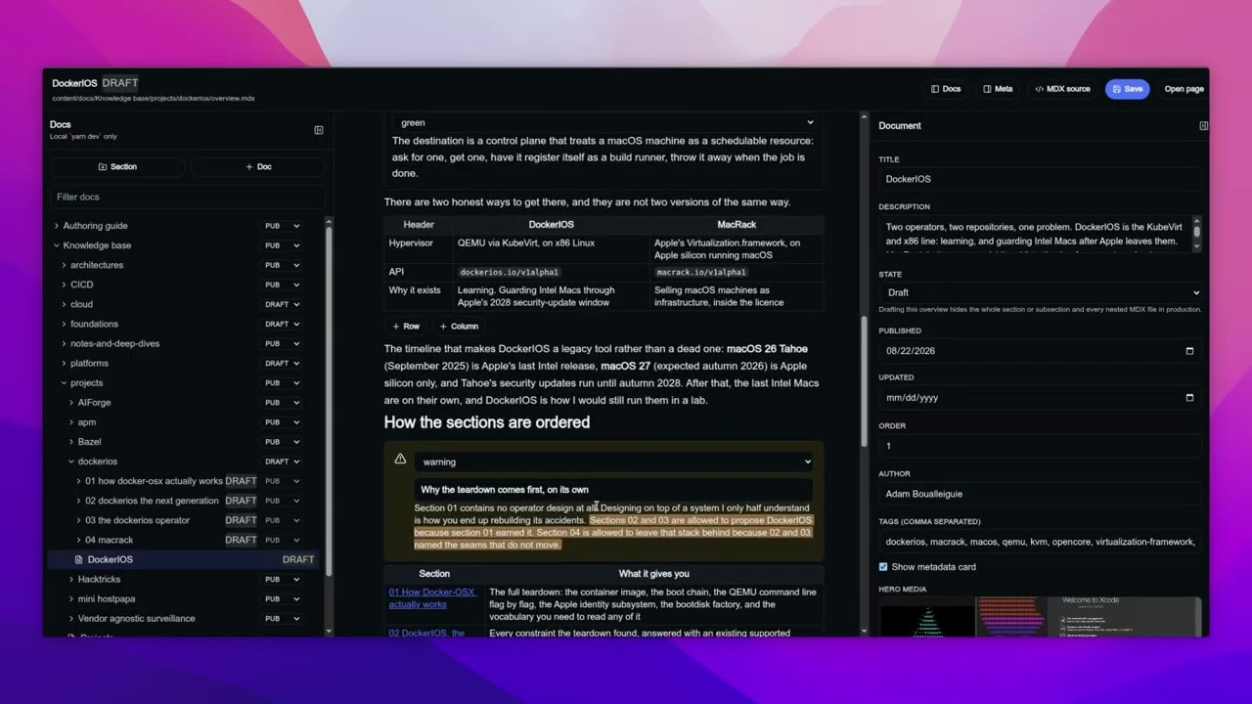Screen dimensions: 1252x704
Task: Toggle the Docs panel tab
Action: (x=946, y=89)
